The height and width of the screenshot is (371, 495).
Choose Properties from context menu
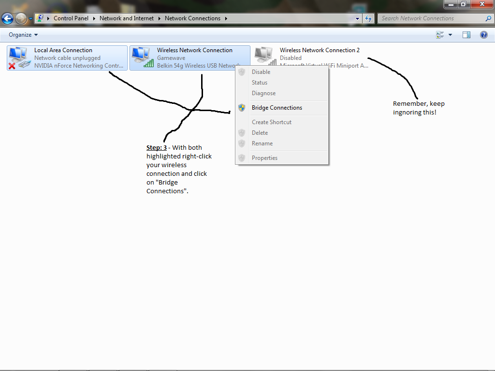pos(282,158)
